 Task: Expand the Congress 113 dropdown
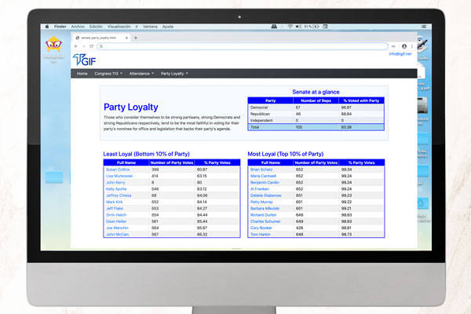click(111, 73)
